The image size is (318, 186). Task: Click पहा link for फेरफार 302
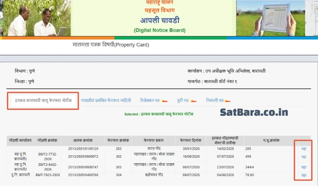304,157
